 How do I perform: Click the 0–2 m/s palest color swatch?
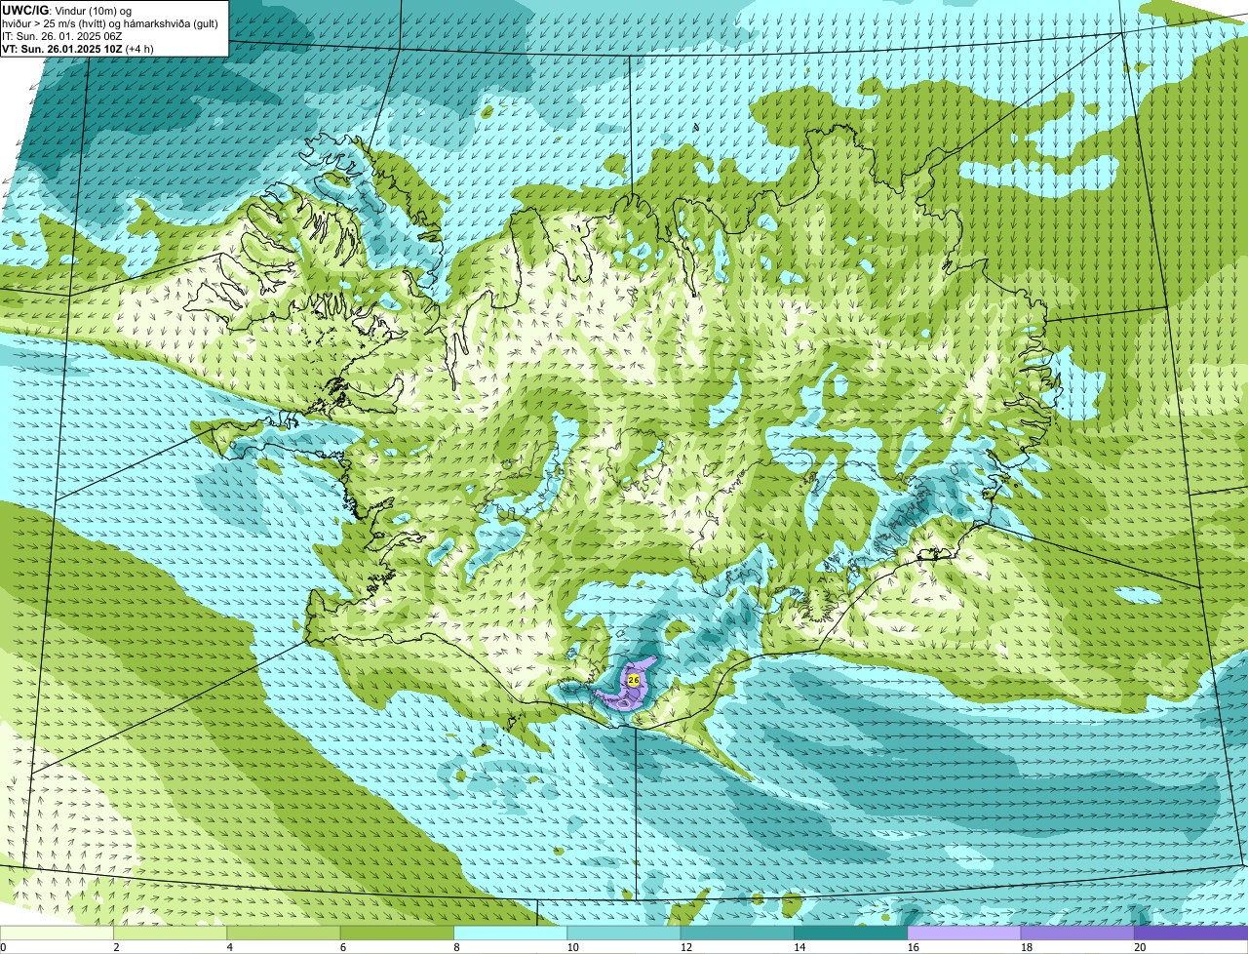click(x=57, y=933)
